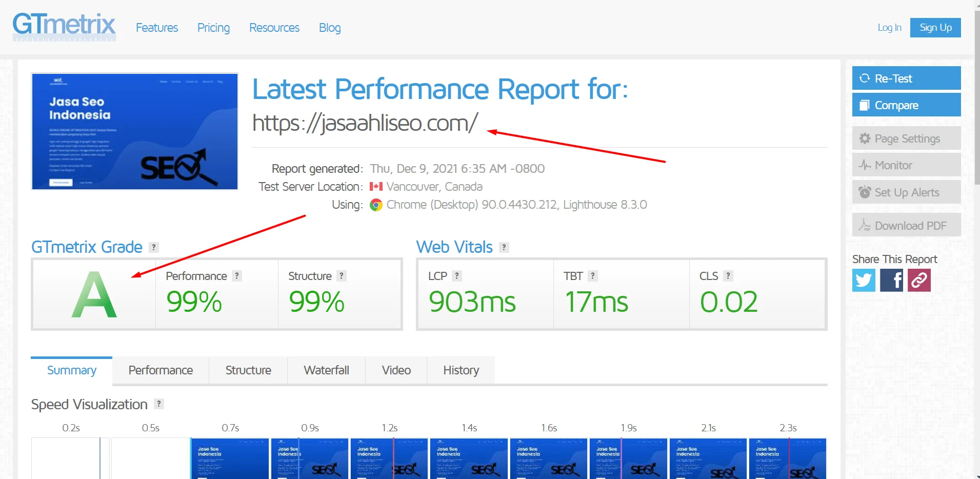Switch to the Structure tab
This screenshot has height=479, width=980.
coord(248,370)
